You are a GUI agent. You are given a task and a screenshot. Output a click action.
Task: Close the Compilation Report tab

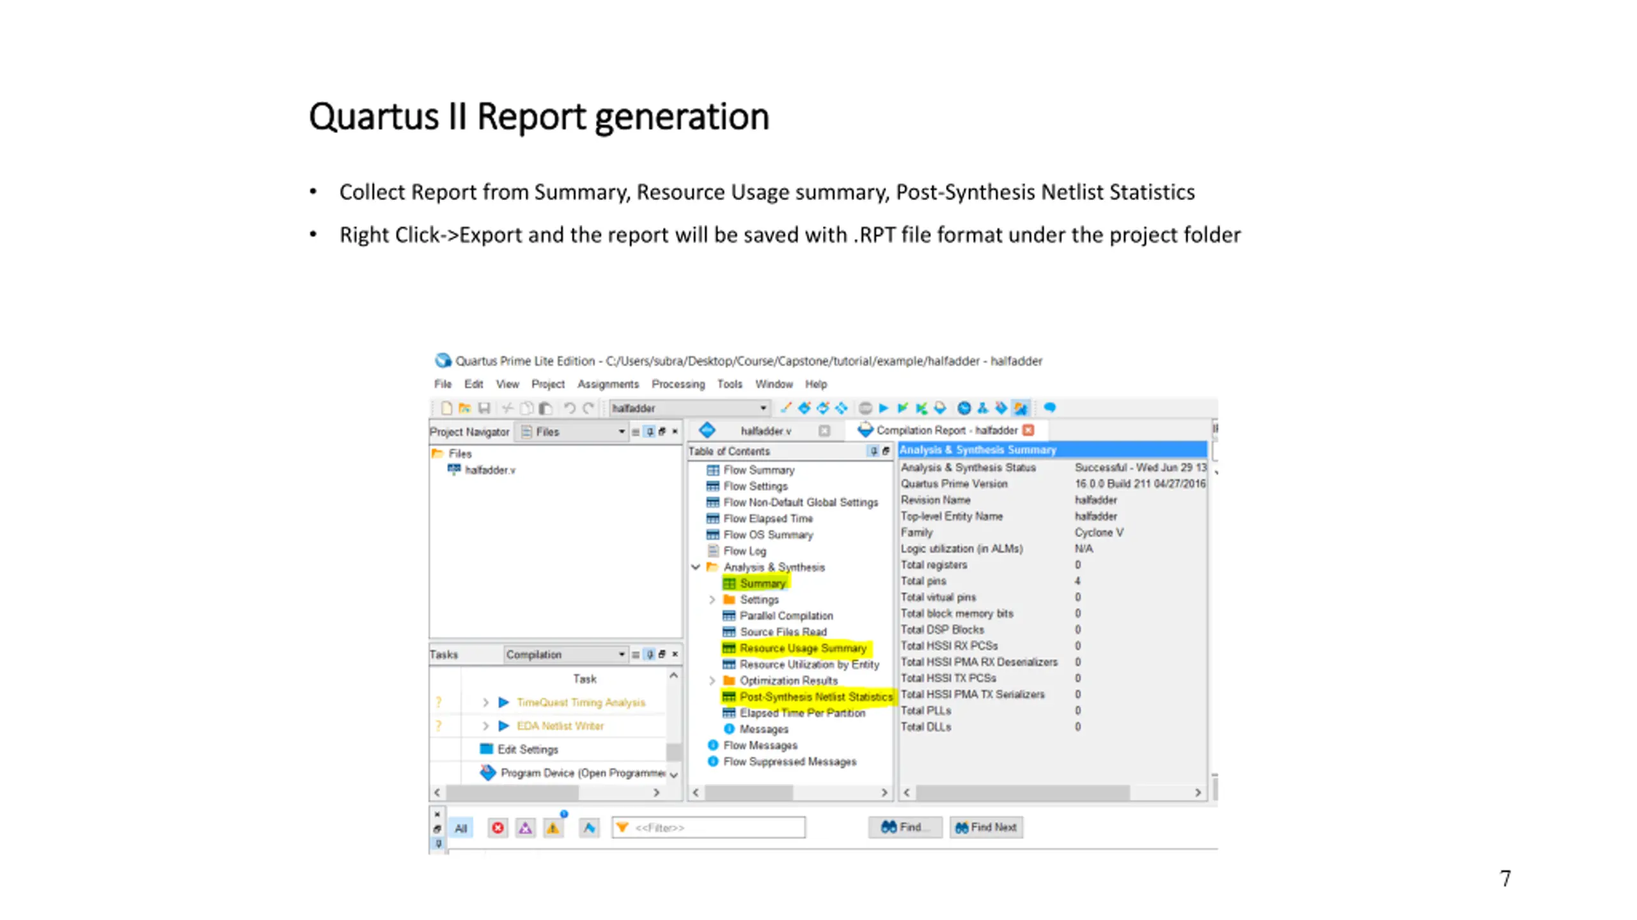click(x=1028, y=430)
